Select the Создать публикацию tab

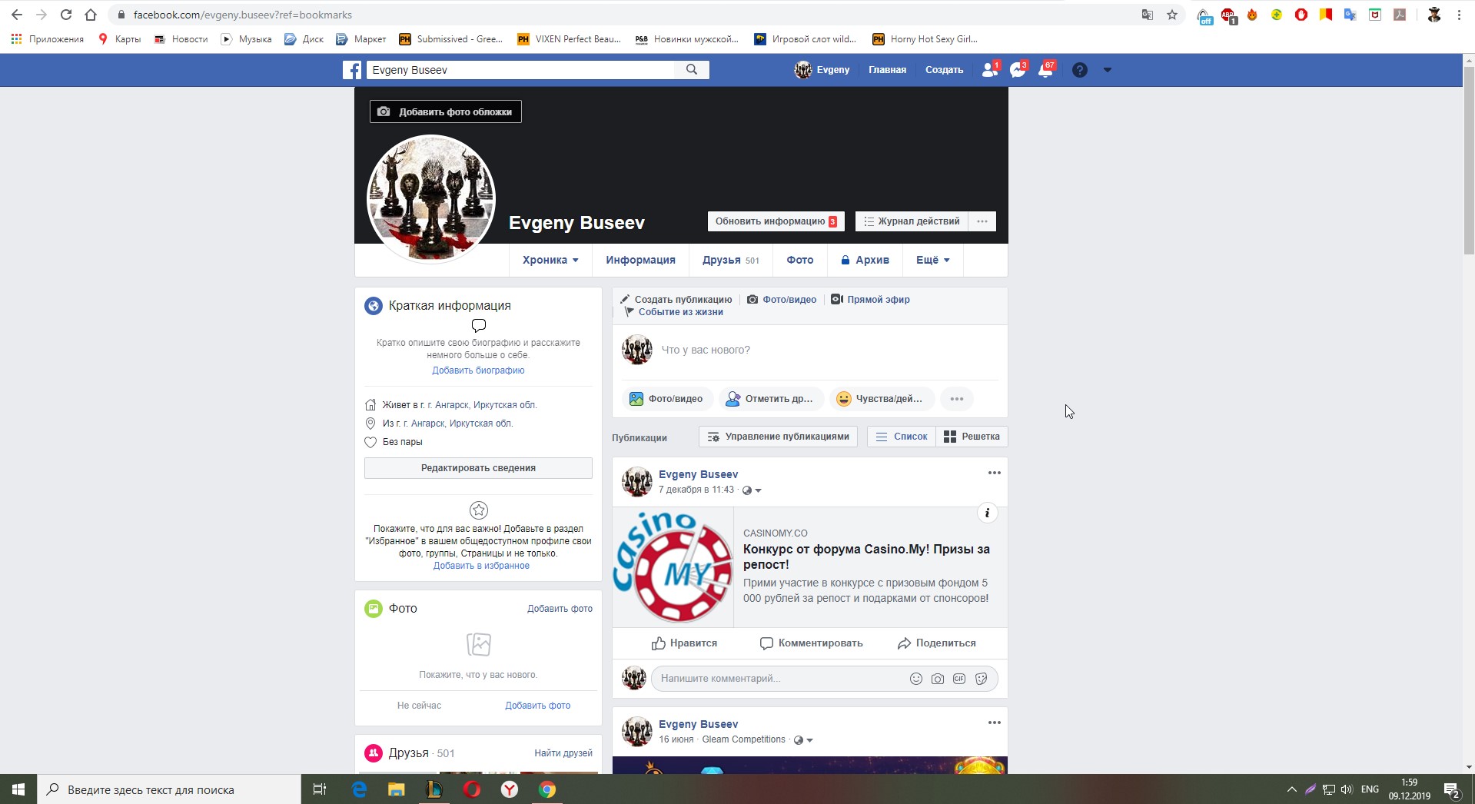[676, 300]
